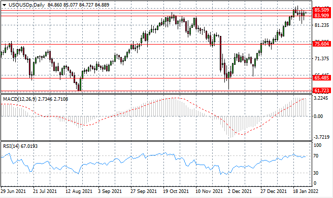The height and width of the screenshot is (198, 333).
Task: Click the OHLC values 84.860 85.077 84.727 84.889
Action: pyautogui.click(x=78, y=5)
